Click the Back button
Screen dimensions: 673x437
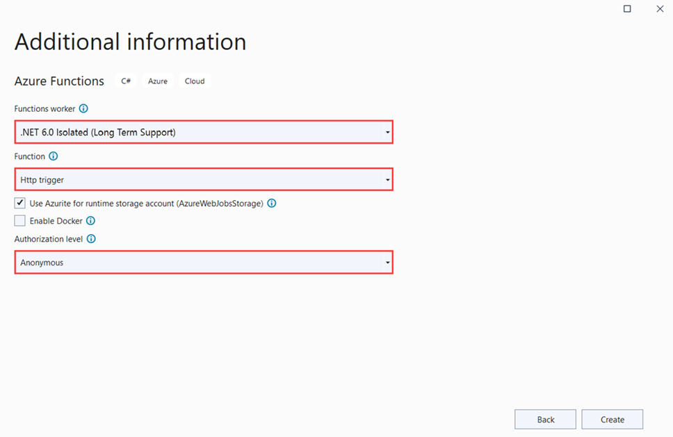[x=545, y=419]
